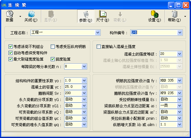
Task: Open 箍筋间距 Sv dropdown
Action: coord(84,93)
